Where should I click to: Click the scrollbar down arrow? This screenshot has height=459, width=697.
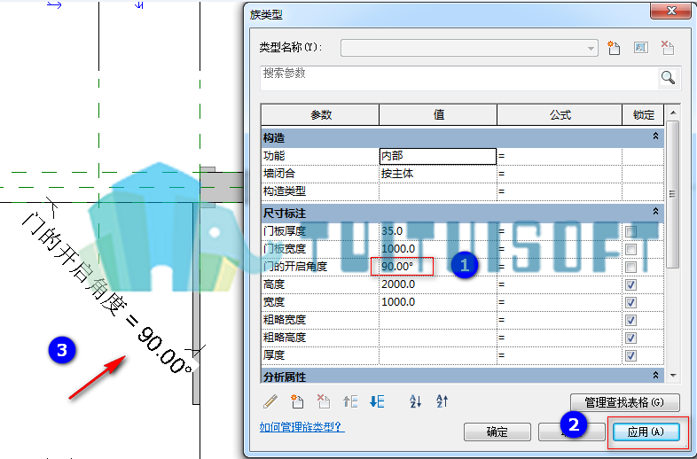[x=672, y=376]
